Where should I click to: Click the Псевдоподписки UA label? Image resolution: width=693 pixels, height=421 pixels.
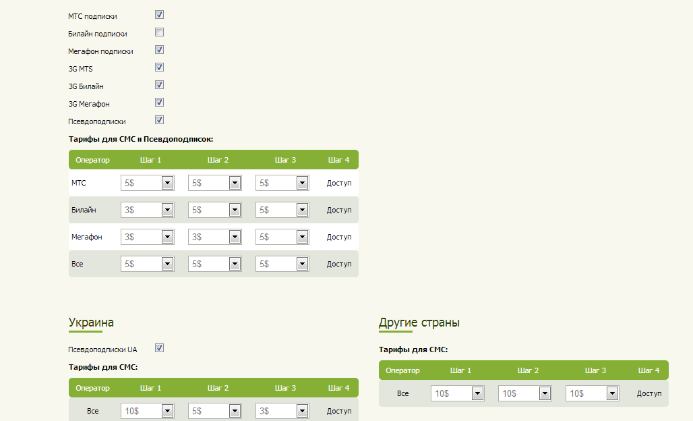point(102,349)
